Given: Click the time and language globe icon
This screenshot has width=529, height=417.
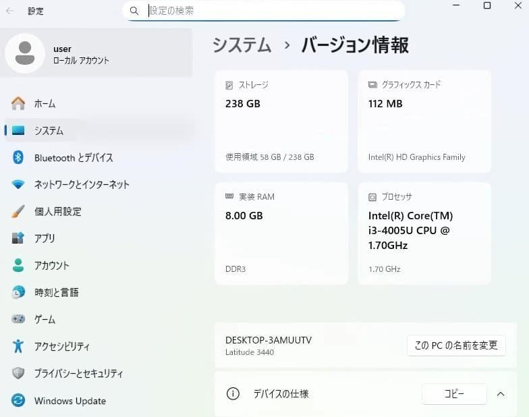Looking at the screenshot, I should point(18,292).
